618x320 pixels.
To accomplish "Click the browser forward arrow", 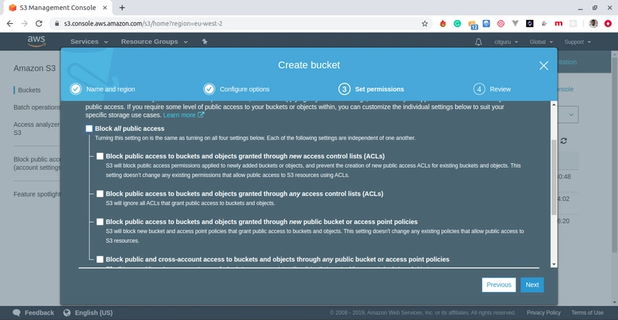I will coord(25,24).
